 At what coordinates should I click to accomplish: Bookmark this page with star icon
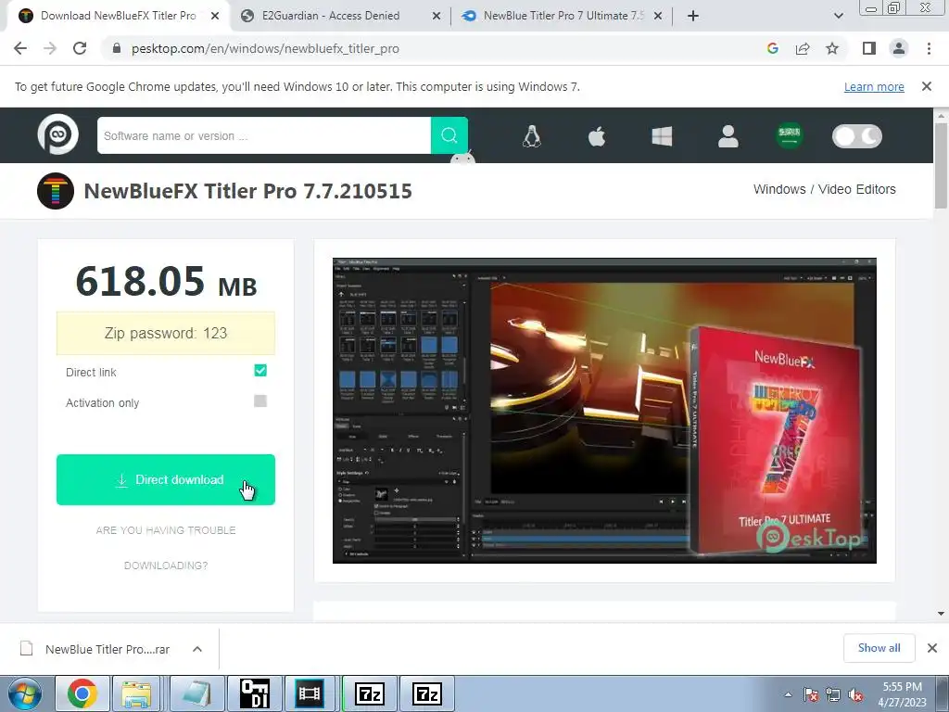(x=832, y=48)
